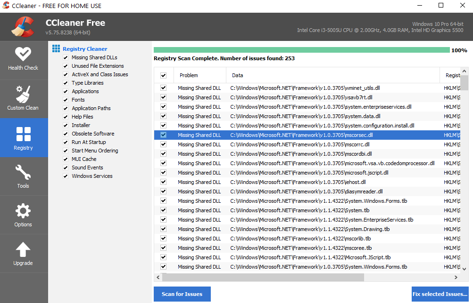Select the mscorlib.tlb path entry
The width and height of the screenshot is (473, 303).
(x=300, y=239)
